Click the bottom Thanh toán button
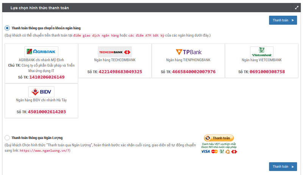Screen dimensions: 303x175 (x=283, y=167)
